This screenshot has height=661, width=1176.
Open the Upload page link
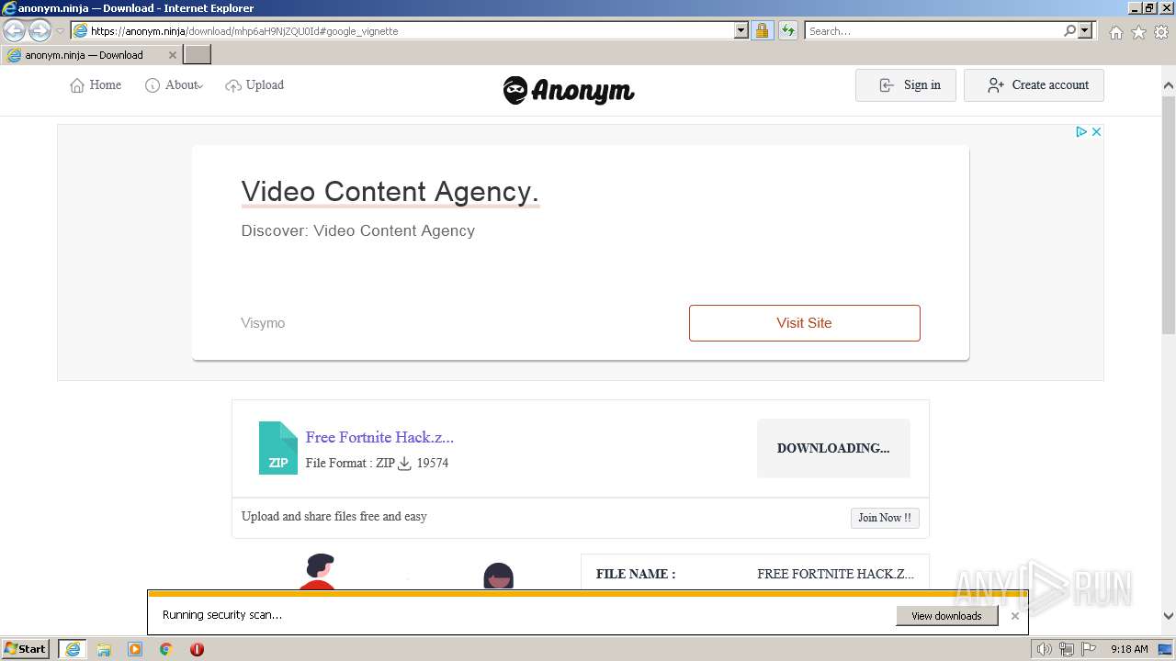265,85
